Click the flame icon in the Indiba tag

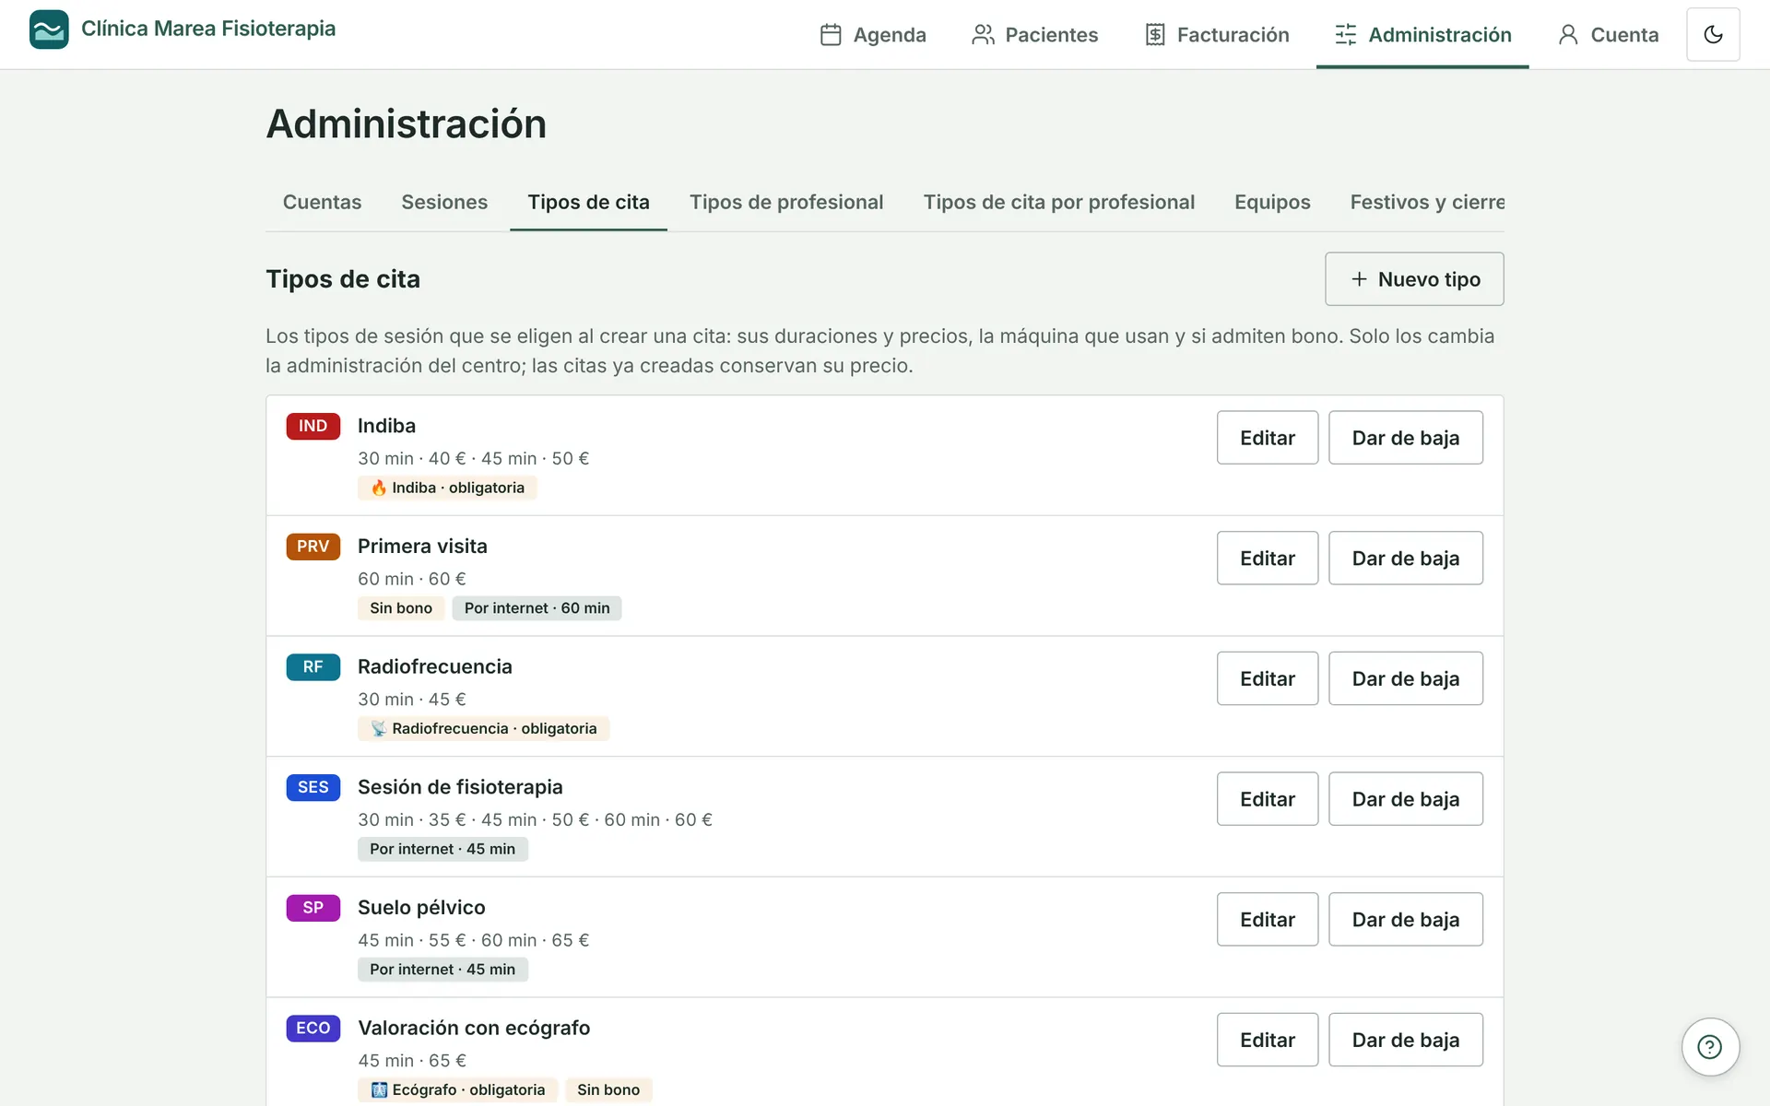(379, 488)
